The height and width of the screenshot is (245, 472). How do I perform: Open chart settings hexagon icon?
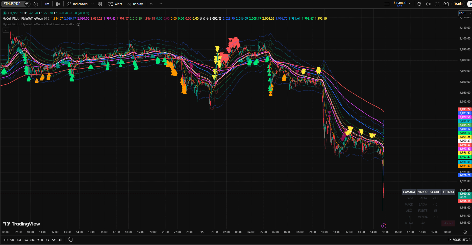[429, 4]
